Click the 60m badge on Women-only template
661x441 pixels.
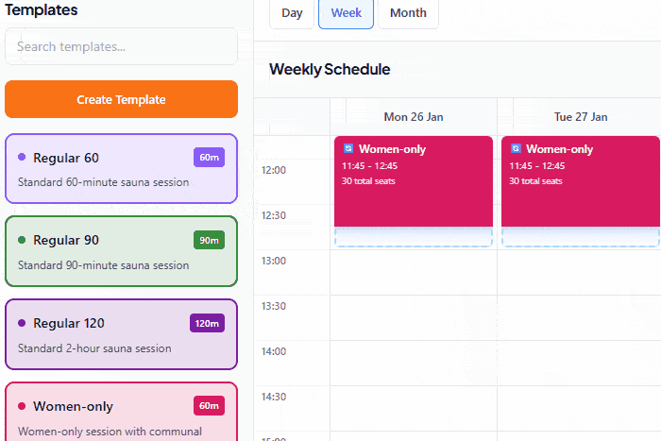tap(209, 406)
